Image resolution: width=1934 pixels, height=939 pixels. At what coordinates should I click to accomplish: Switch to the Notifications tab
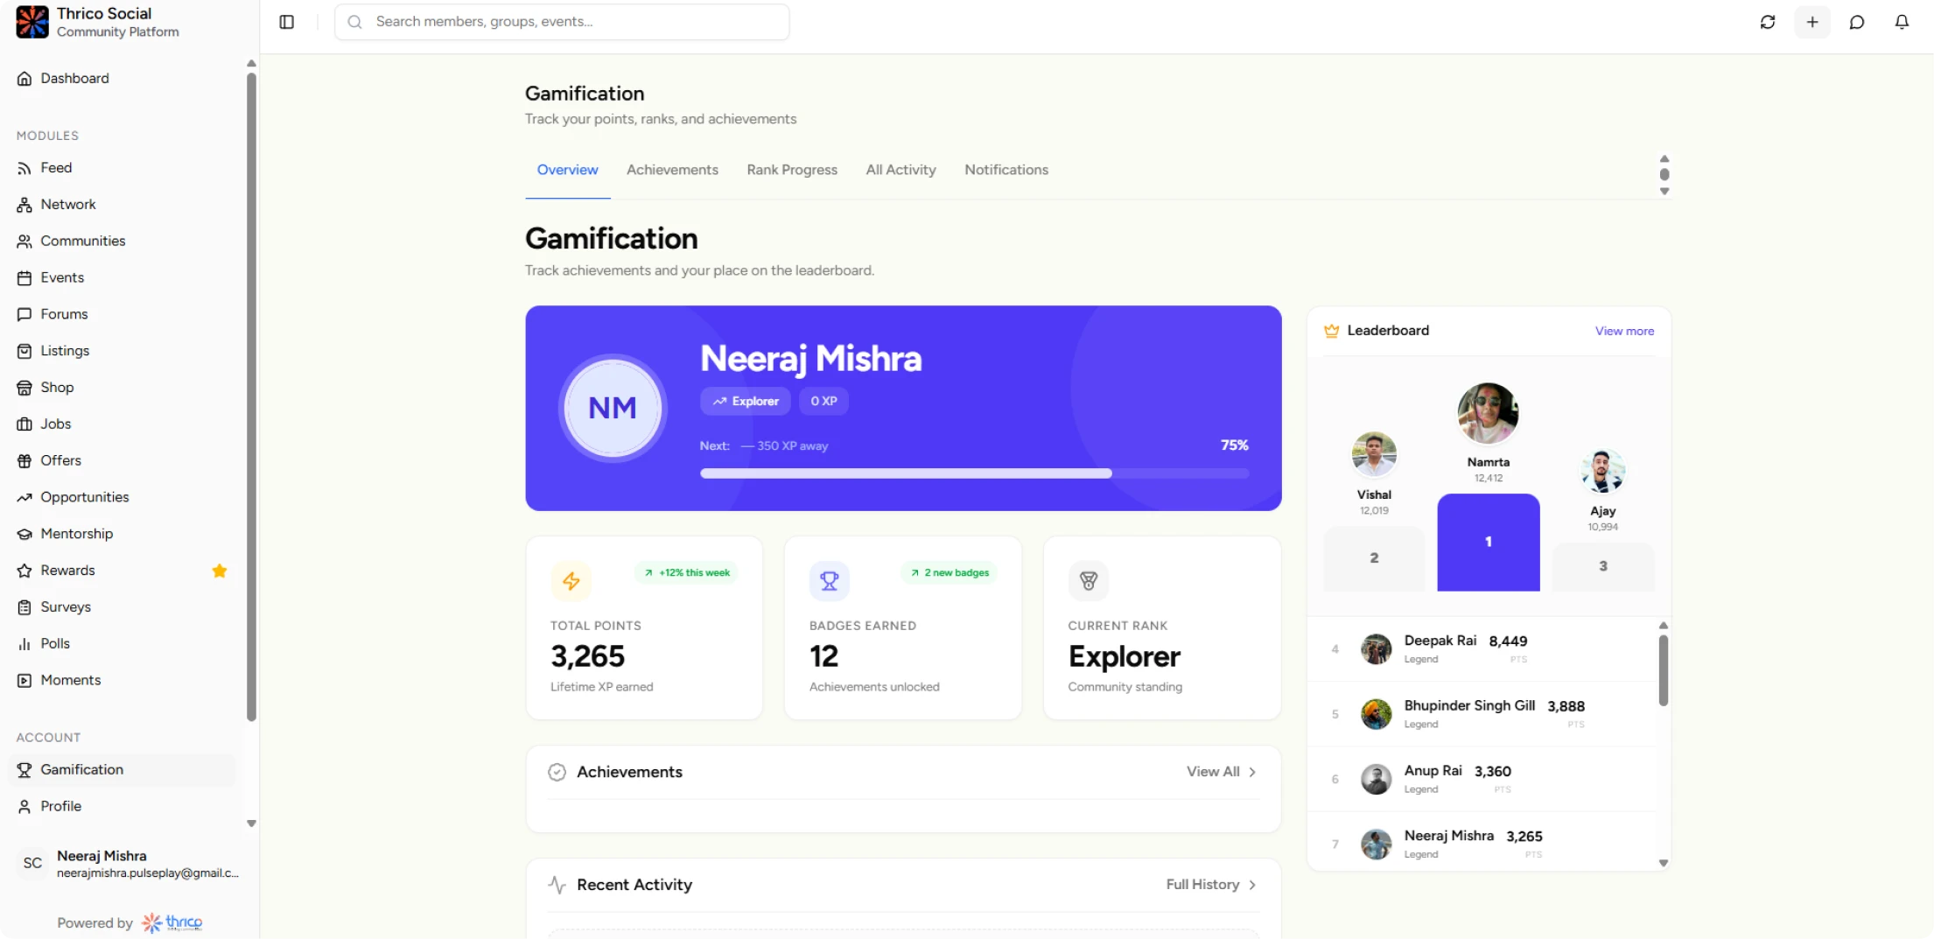coord(1006,170)
